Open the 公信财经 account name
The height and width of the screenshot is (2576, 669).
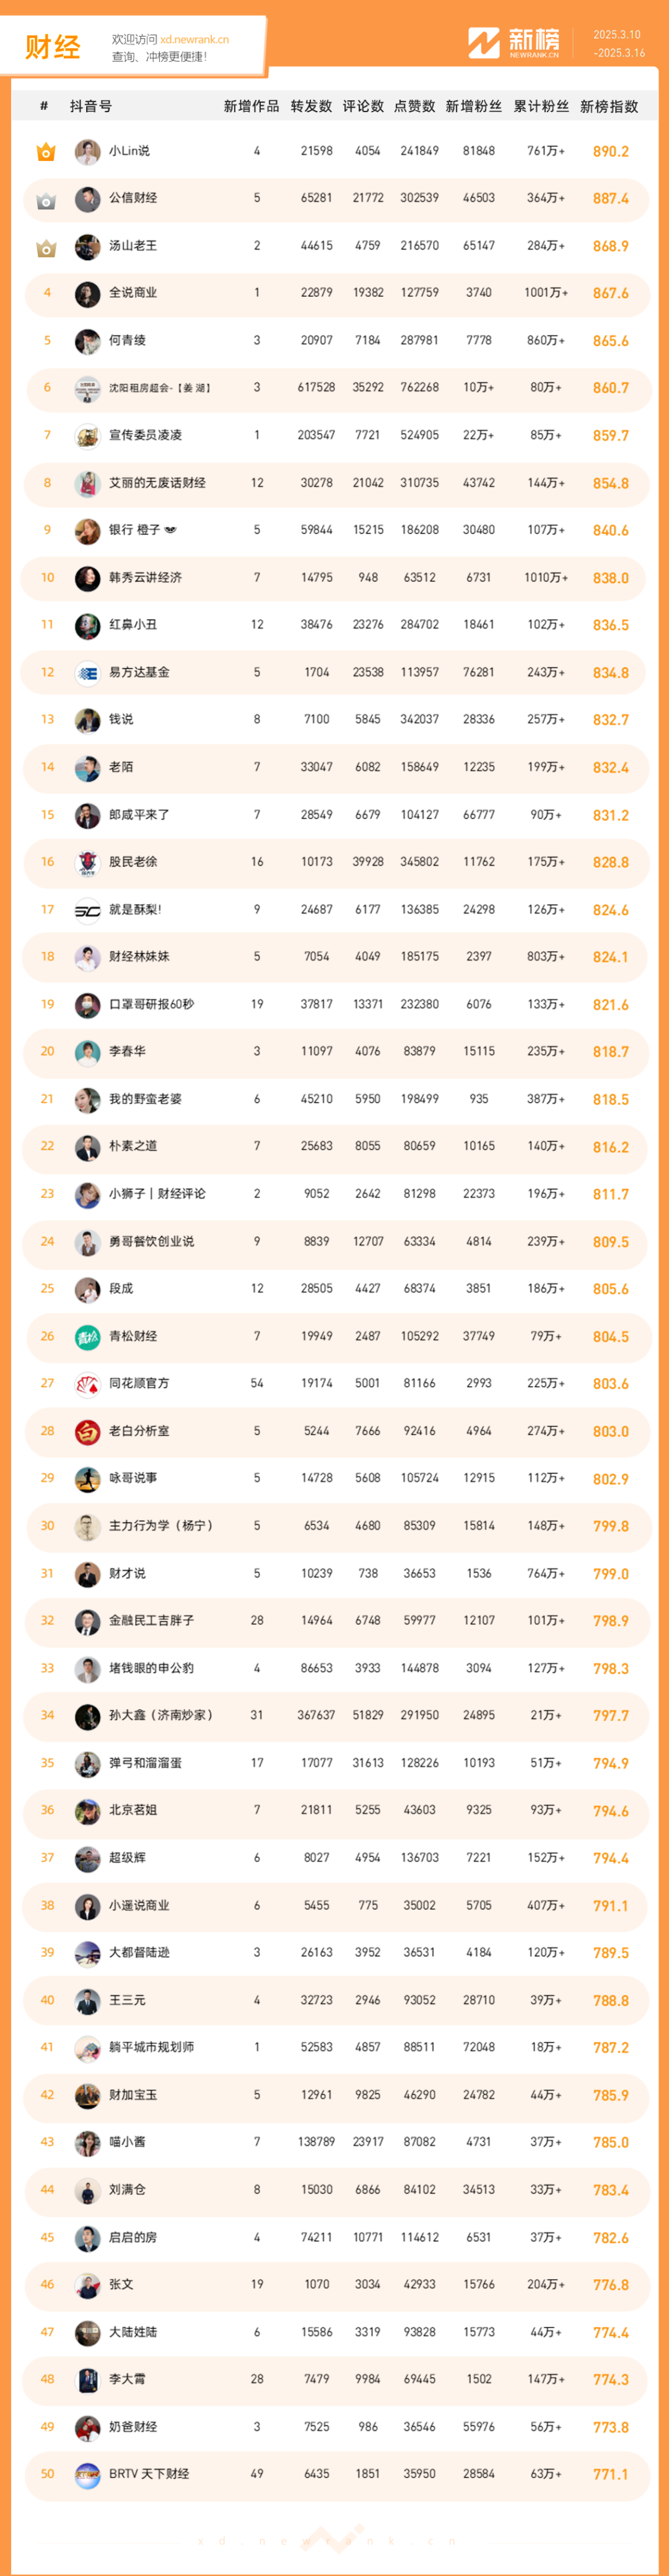pyautogui.click(x=133, y=198)
